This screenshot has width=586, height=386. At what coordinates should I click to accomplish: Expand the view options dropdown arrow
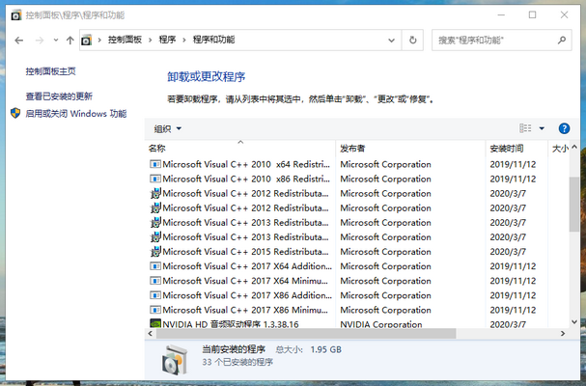(542, 128)
